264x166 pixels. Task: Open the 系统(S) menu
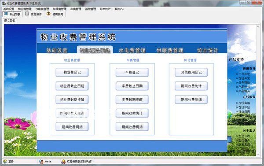(119, 9)
